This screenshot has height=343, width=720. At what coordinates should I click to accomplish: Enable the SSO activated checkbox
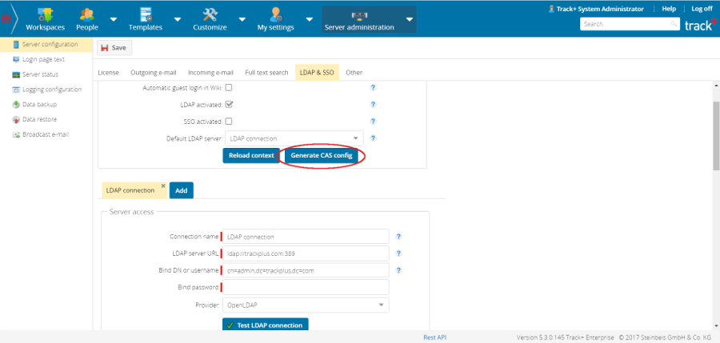coord(229,122)
